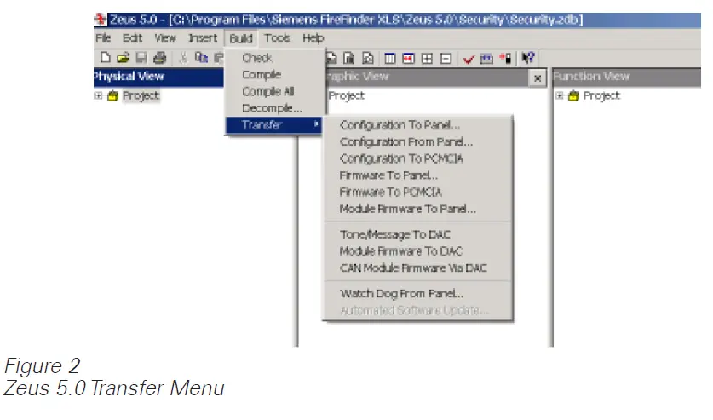This screenshot has width=713, height=420.
Task: Open the Help menu
Action: pyautogui.click(x=313, y=38)
